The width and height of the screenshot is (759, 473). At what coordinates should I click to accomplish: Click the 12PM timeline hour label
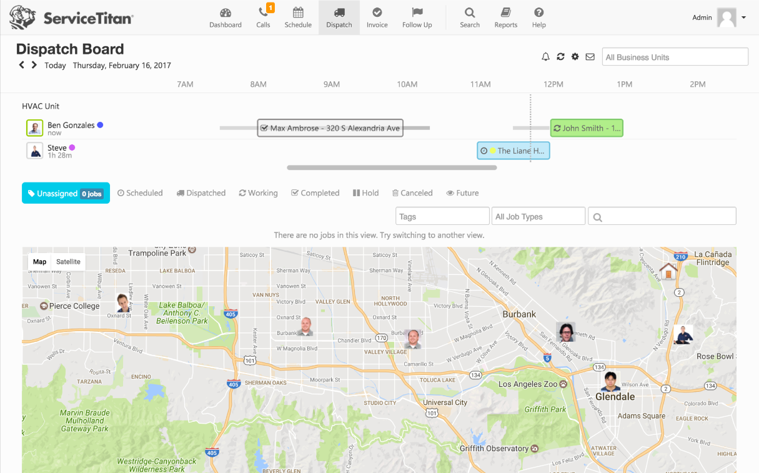point(553,84)
